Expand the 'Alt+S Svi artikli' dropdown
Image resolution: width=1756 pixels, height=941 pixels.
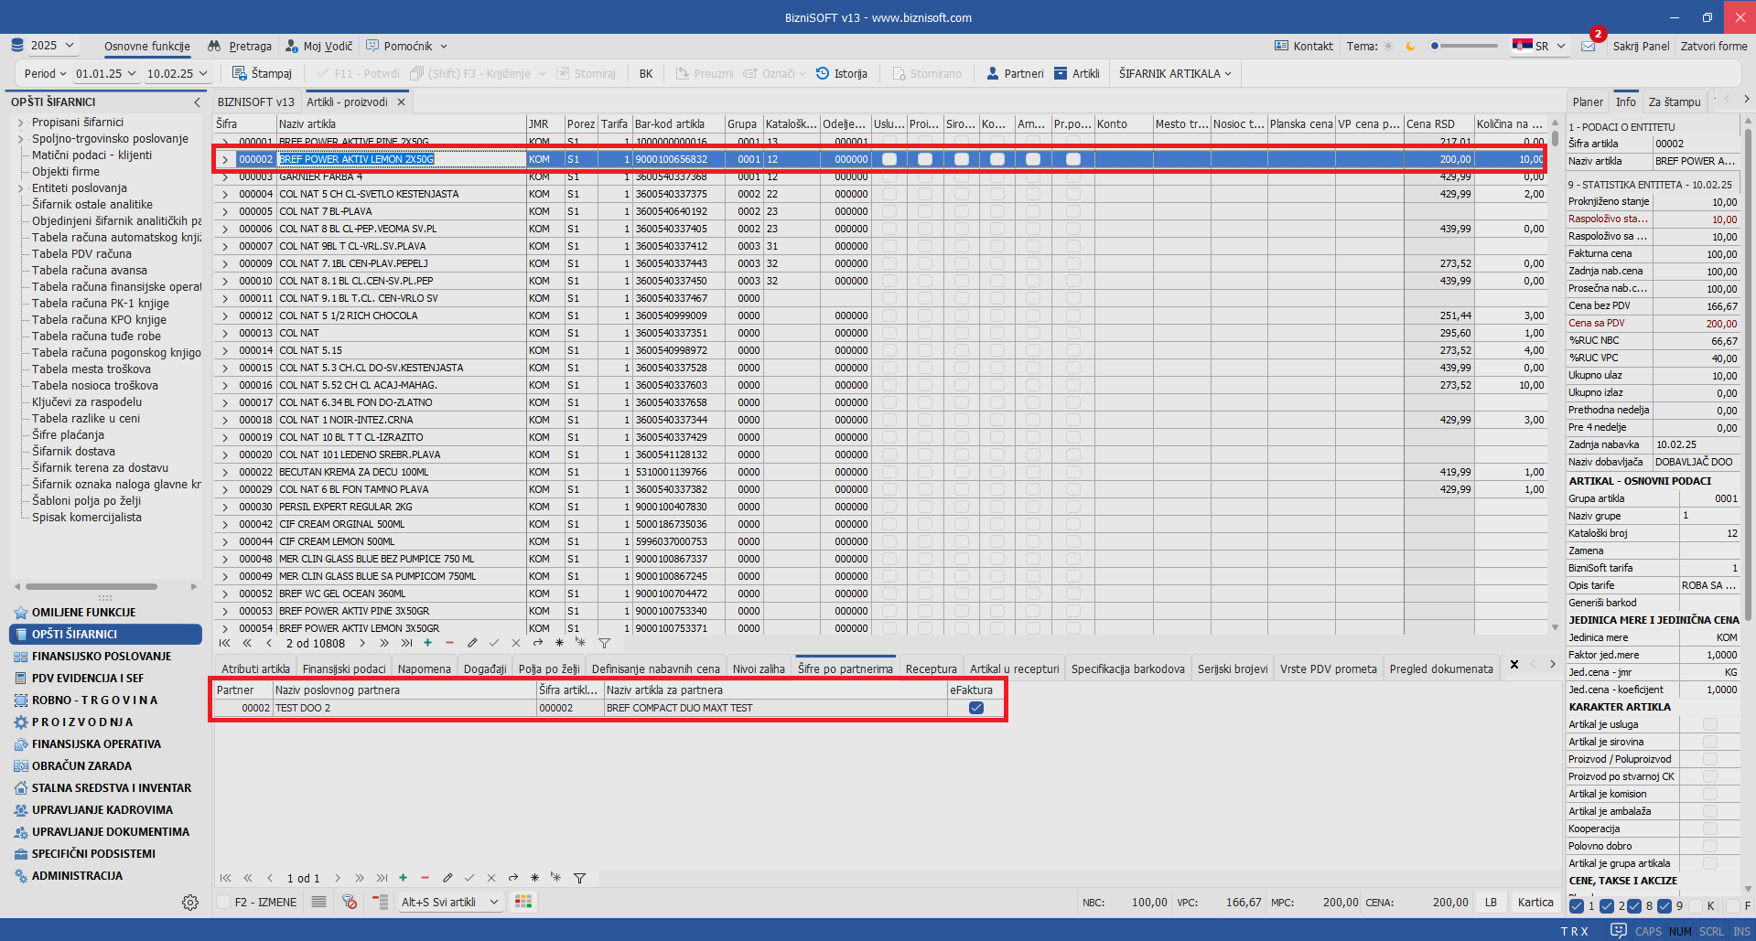point(494,903)
